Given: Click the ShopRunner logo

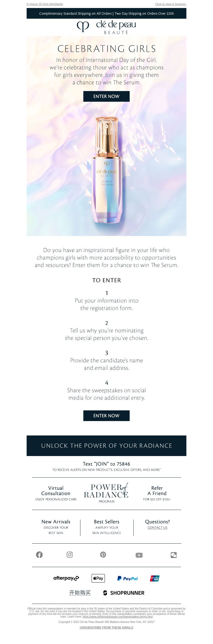Looking at the screenshot, I should pos(124,593).
